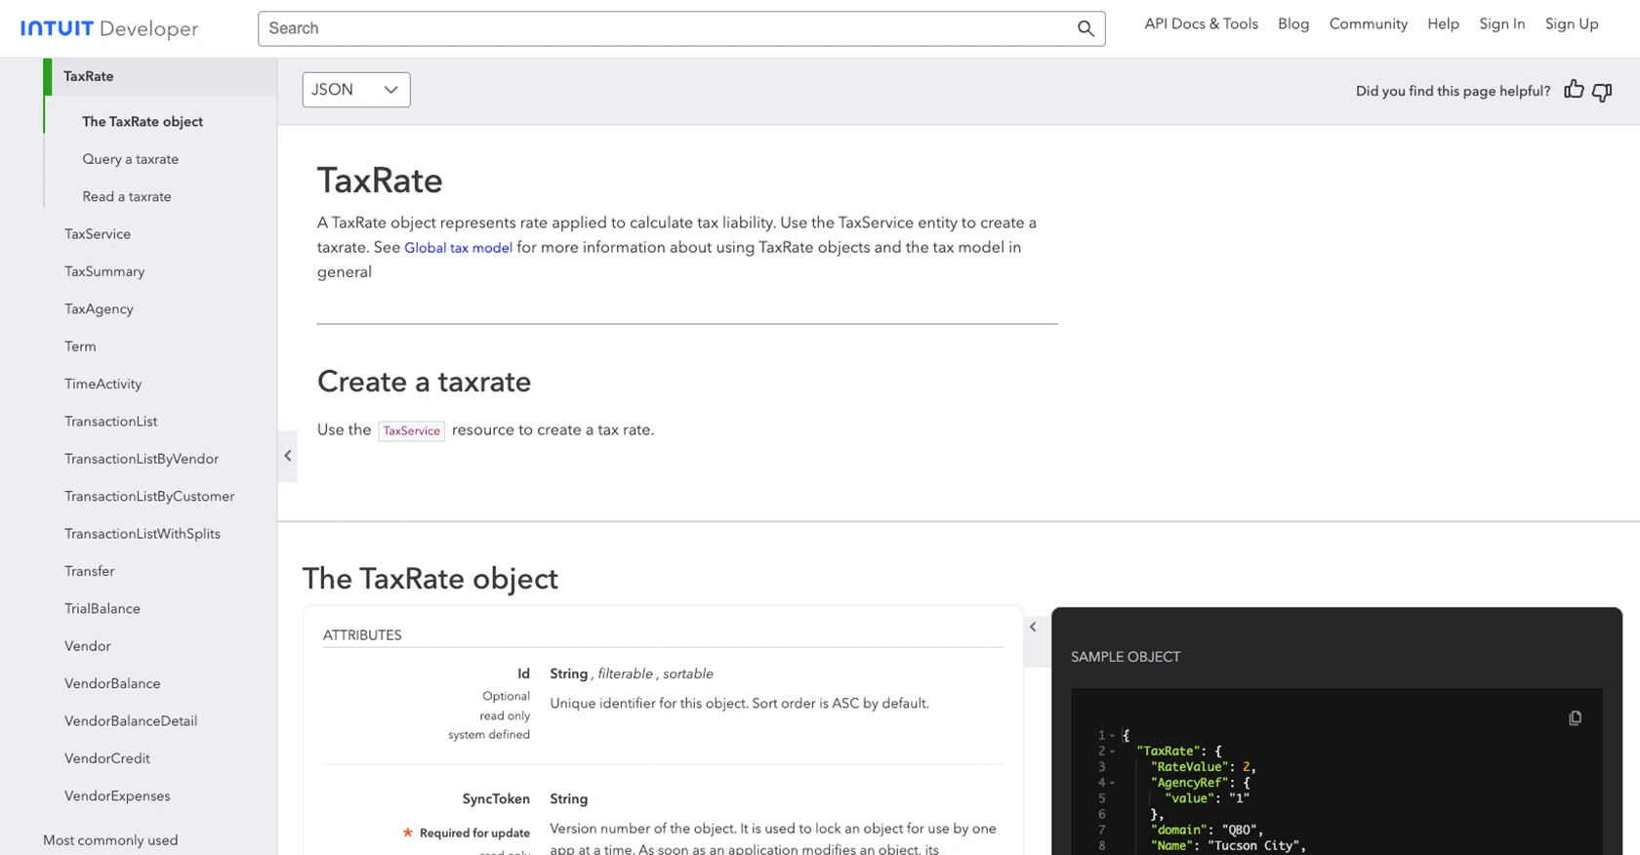Open TaxAgency in the sidebar
The height and width of the screenshot is (855, 1640).
[x=99, y=309]
